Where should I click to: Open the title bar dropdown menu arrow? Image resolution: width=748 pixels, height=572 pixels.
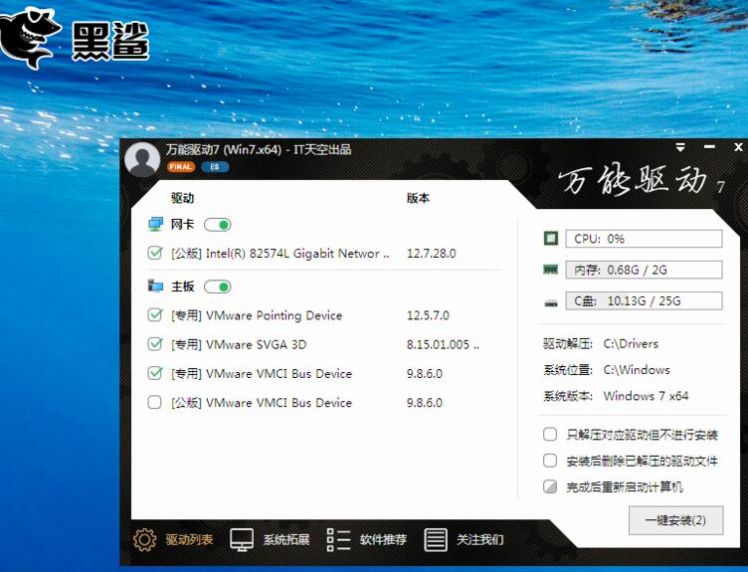click(680, 147)
